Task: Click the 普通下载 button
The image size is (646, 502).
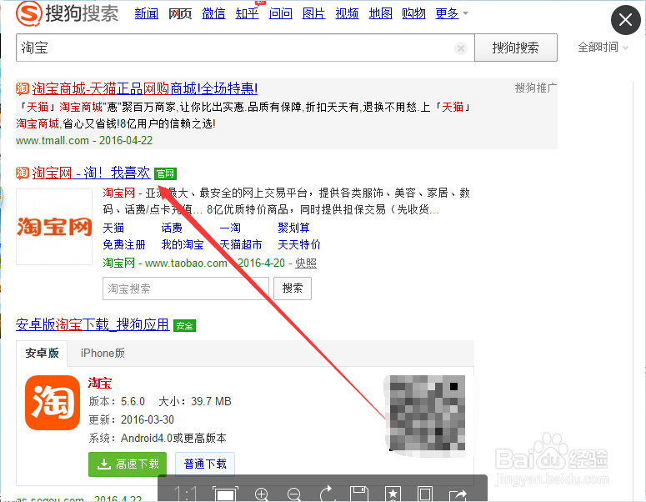Action: click(205, 464)
